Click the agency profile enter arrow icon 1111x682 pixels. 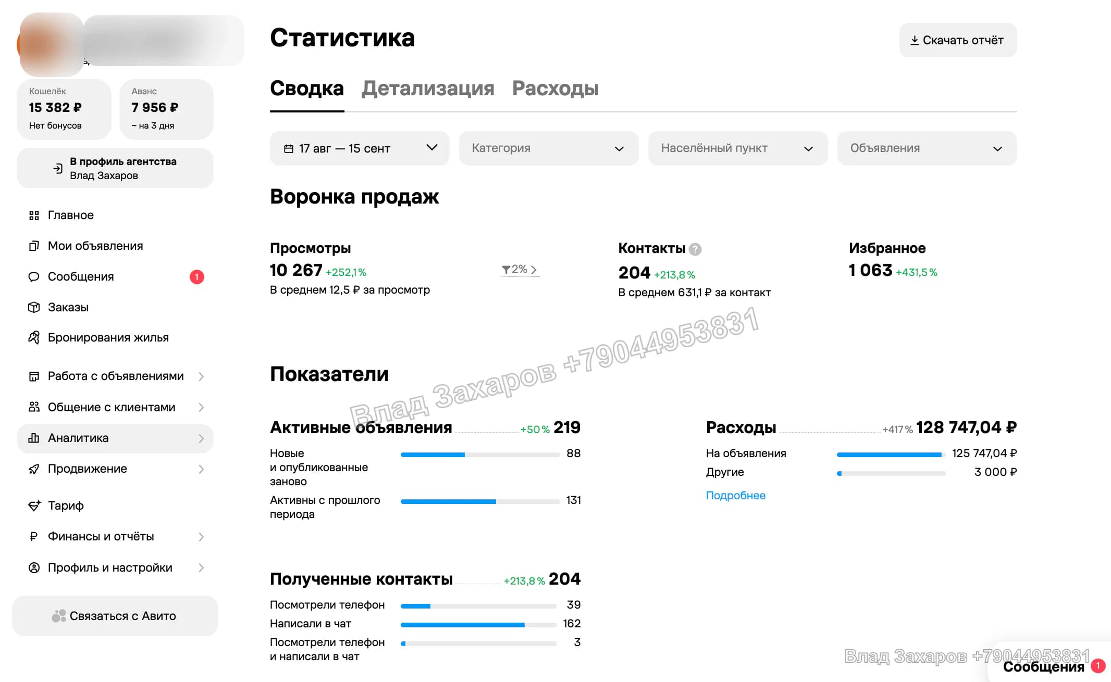click(x=58, y=168)
